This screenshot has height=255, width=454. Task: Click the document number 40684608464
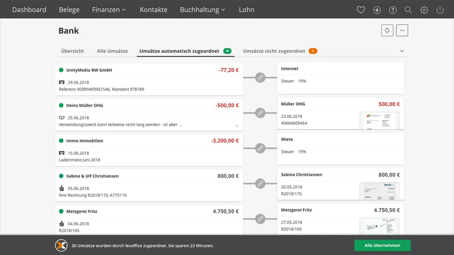click(294, 123)
